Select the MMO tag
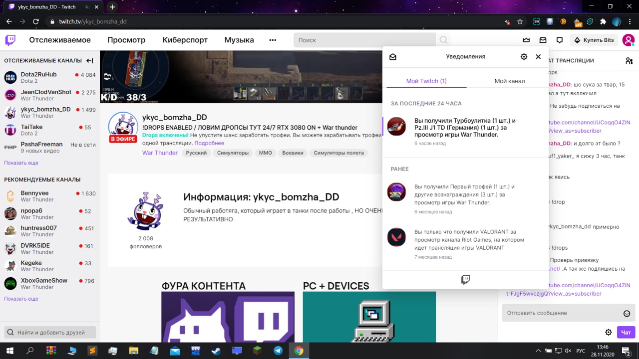Image resolution: width=639 pixels, height=359 pixels. [266, 153]
